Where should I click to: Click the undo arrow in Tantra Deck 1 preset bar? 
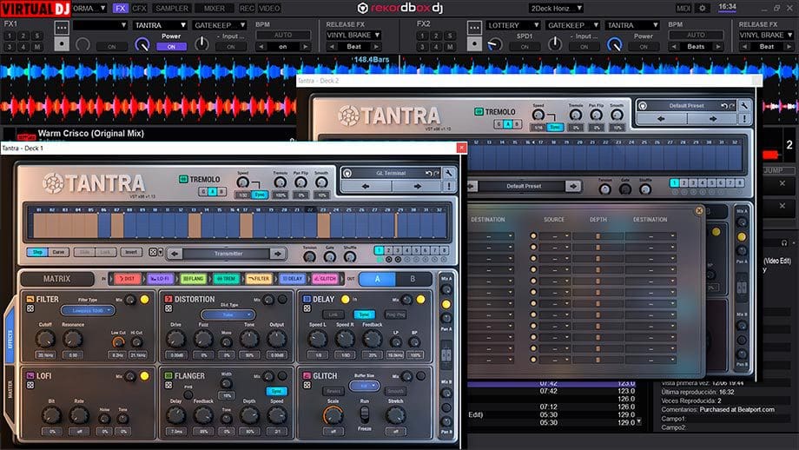point(428,173)
